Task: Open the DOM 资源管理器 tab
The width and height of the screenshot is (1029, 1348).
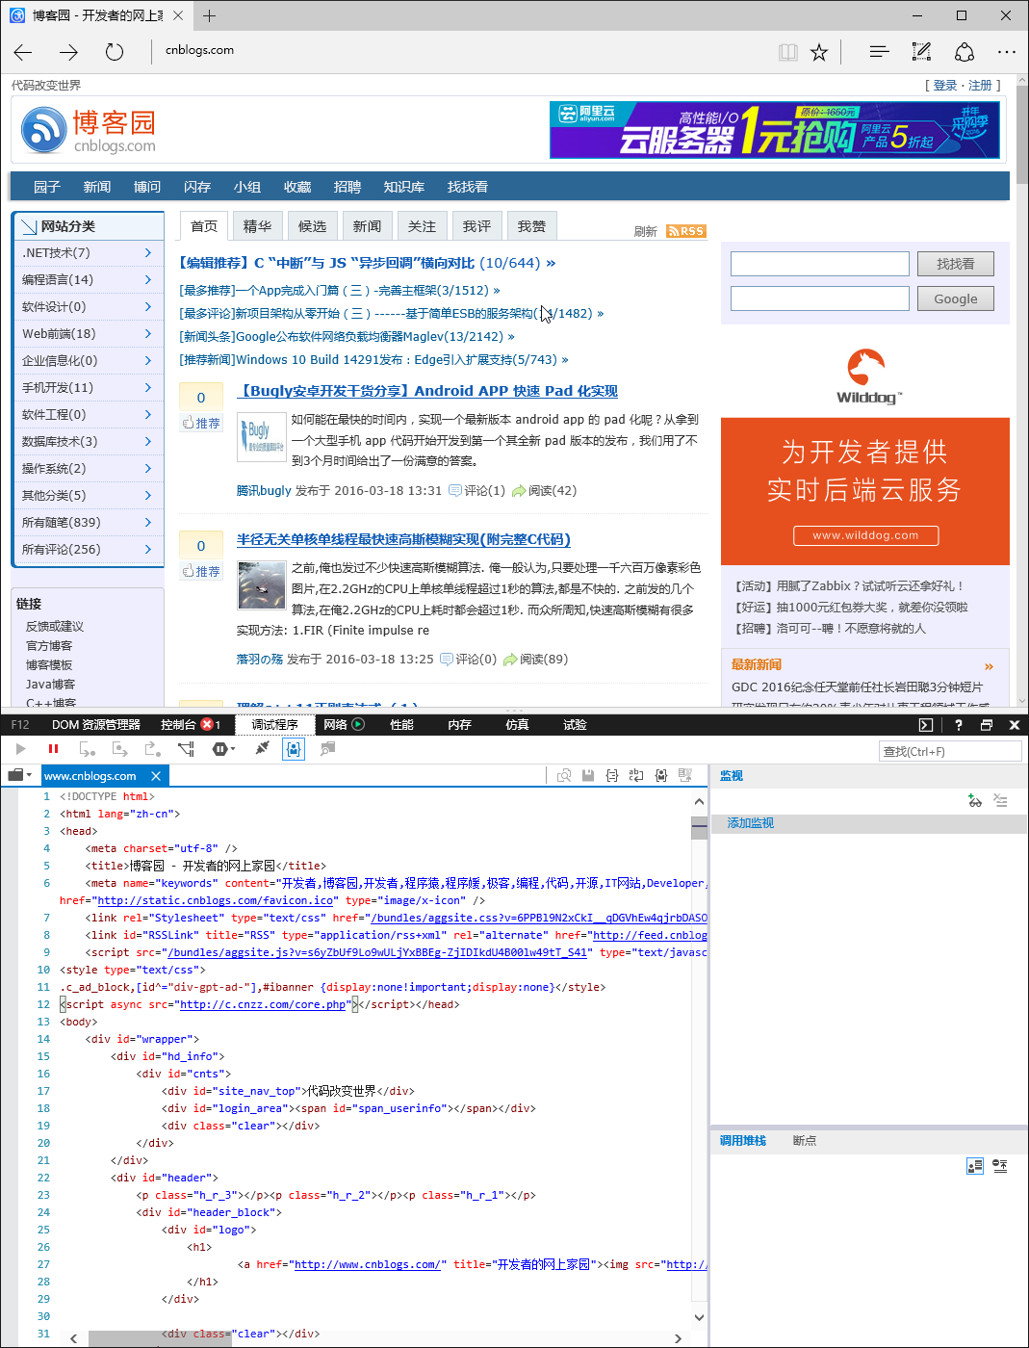Action: pyautogui.click(x=96, y=725)
